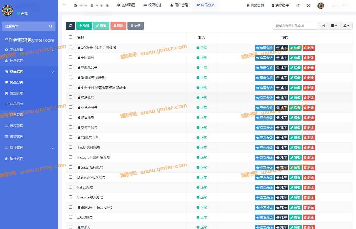Tick the select-all checkbox in table header
The height and width of the screenshot is (229, 356).
[71, 37]
